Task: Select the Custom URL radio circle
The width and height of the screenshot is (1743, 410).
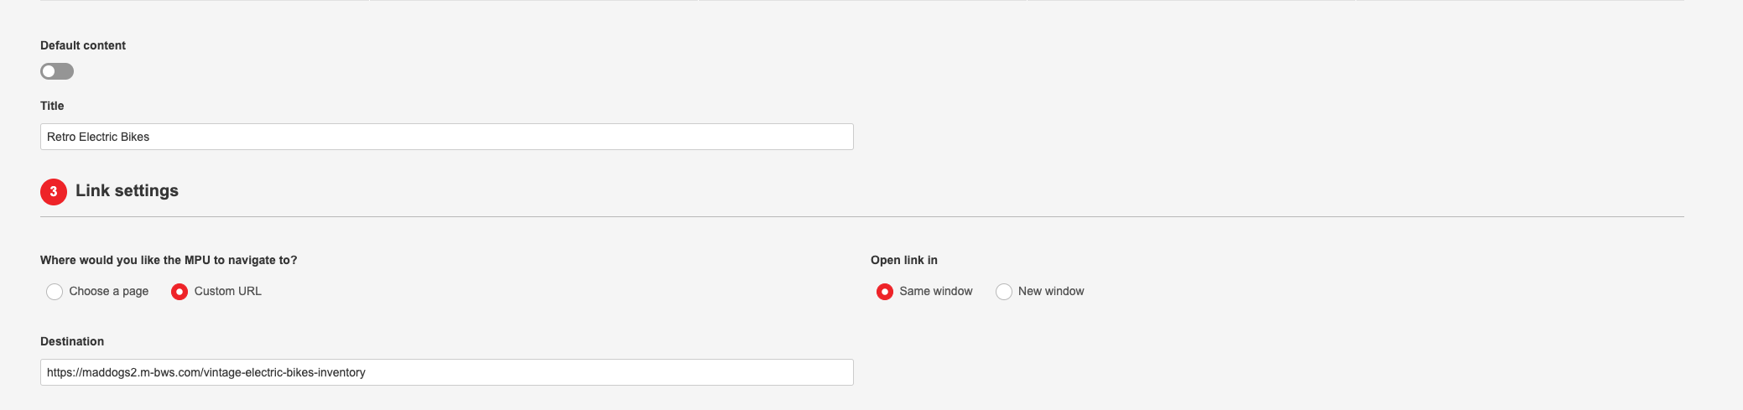Action: click(x=180, y=292)
